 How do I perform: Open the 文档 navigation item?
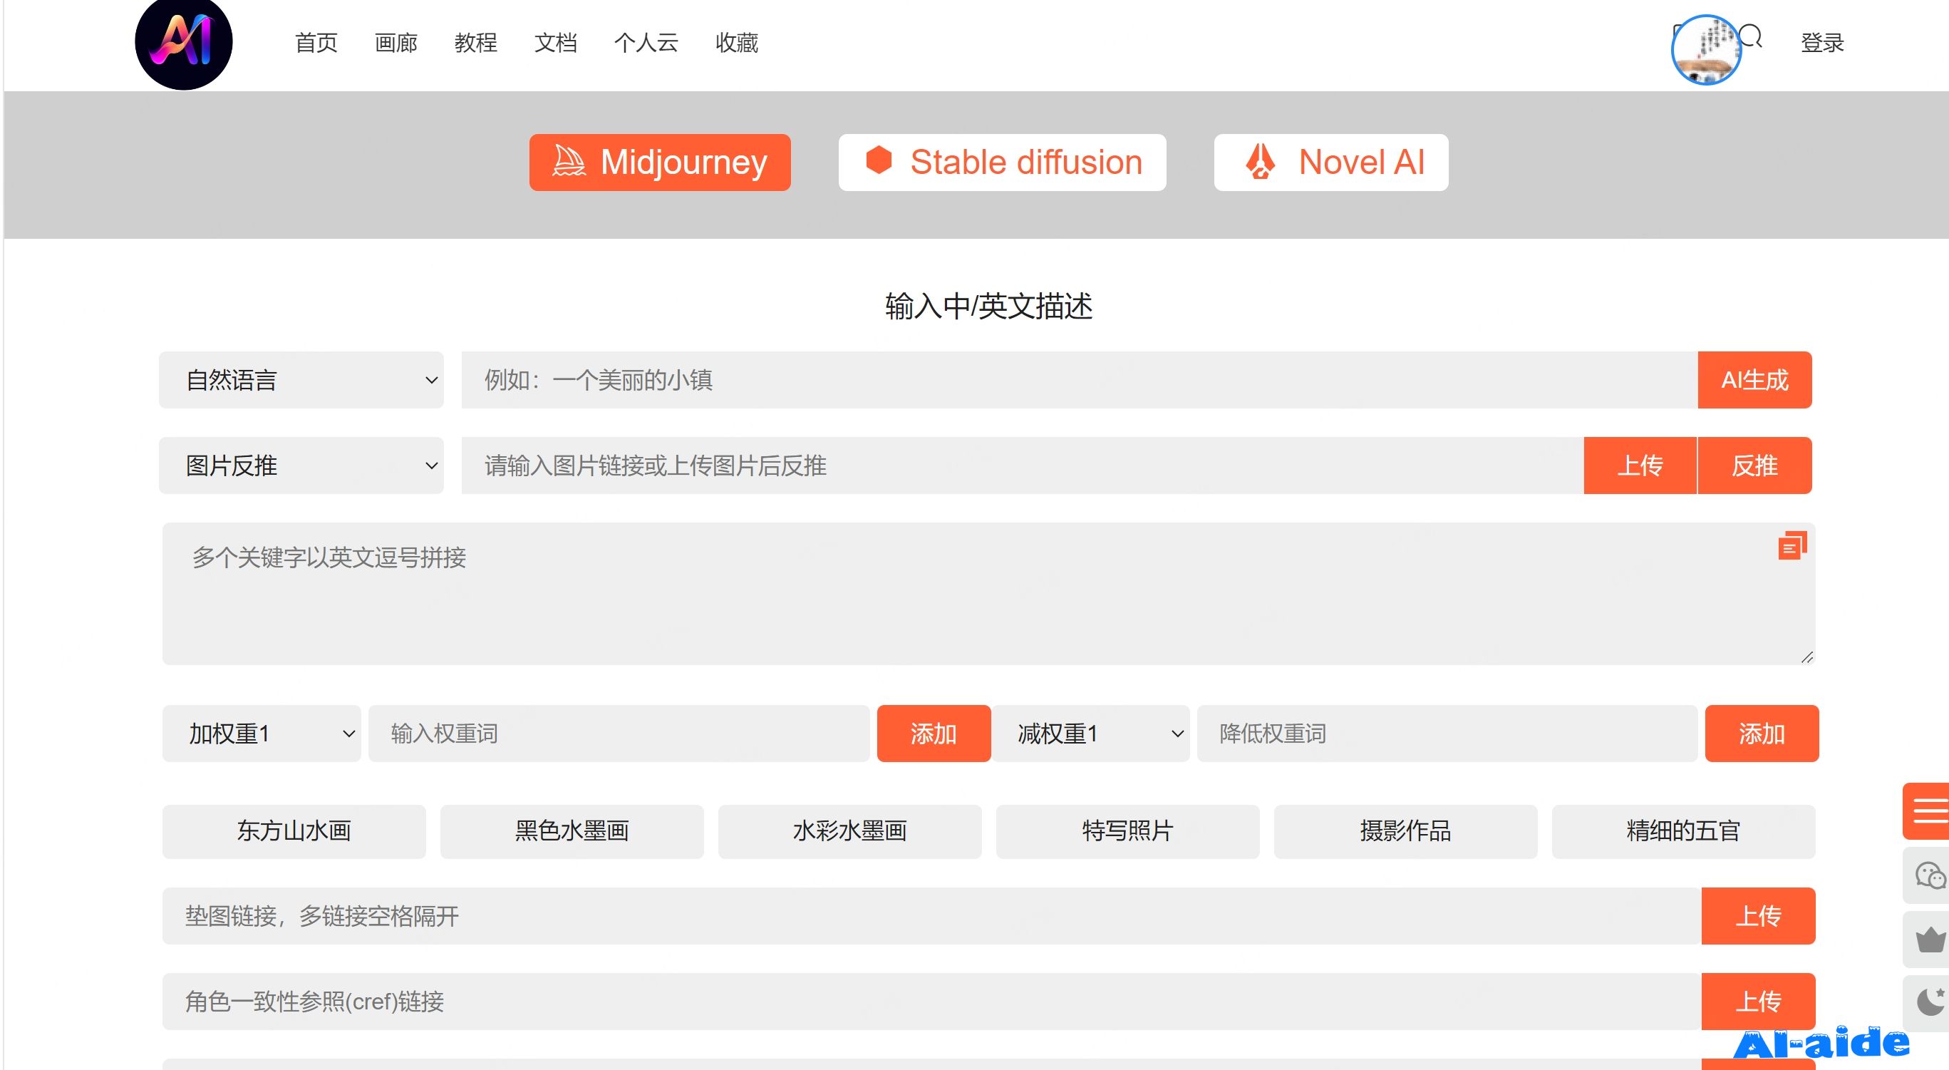(x=555, y=42)
